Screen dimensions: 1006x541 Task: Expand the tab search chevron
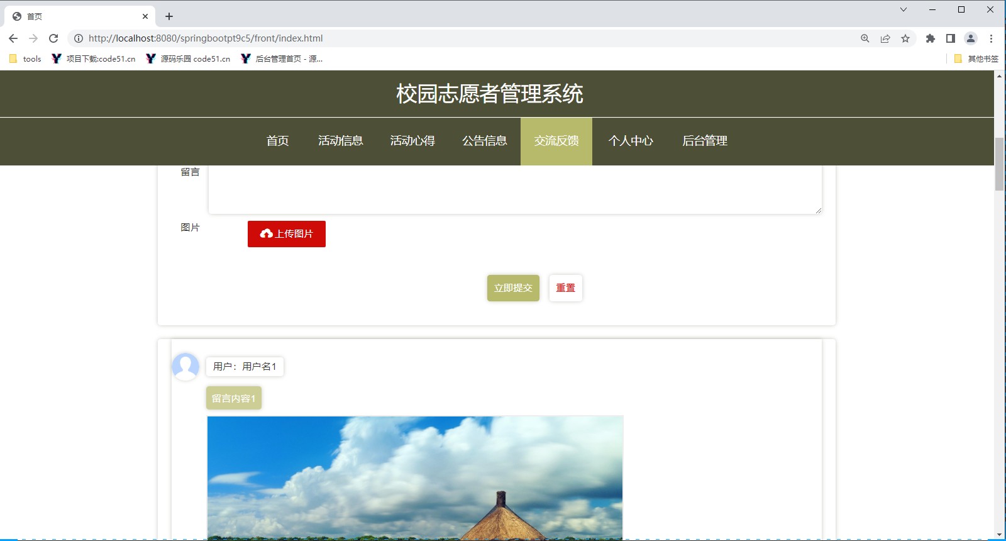pos(904,9)
